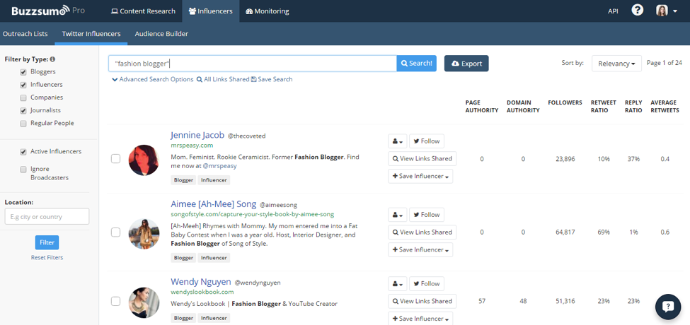Select Aimee Song's row checkbox
This screenshot has width=690, height=325.
click(115, 232)
